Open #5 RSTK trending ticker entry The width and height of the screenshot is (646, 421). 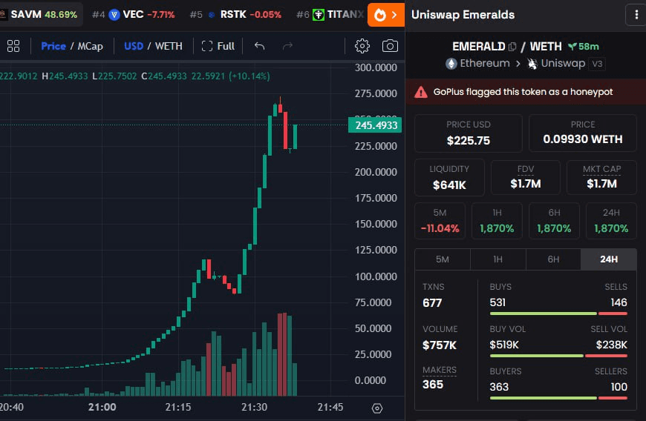click(235, 15)
